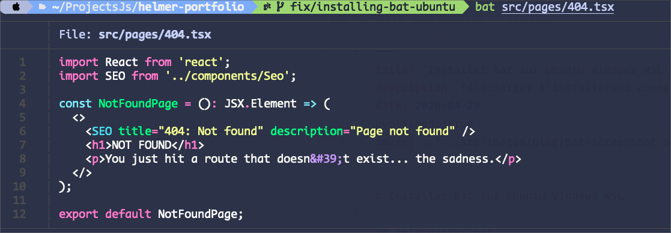Screen dimensions: 671x233
Task: Click the &#39; entity on line 8
Action: click(327, 159)
